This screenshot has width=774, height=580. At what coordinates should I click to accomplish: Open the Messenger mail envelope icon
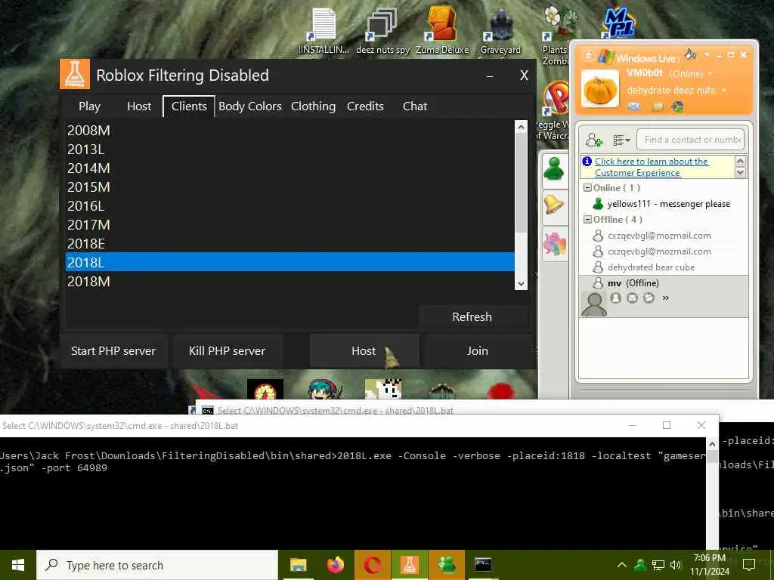click(x=634, y=106)
